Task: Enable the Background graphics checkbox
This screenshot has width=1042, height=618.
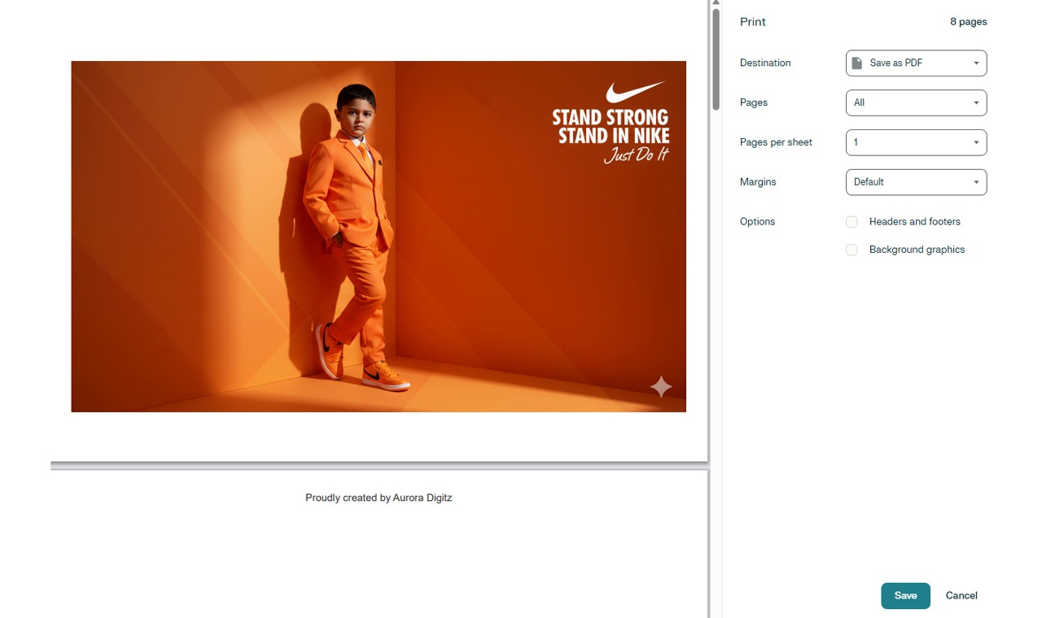Action: (852, 250)
